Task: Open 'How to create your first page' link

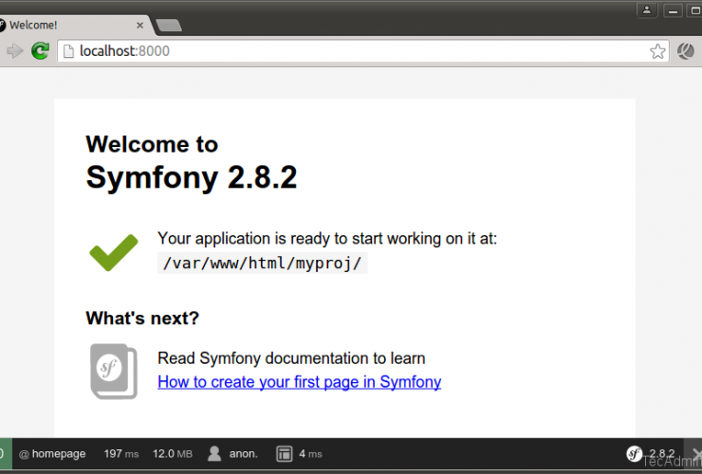Action: (x=299, y=382)
